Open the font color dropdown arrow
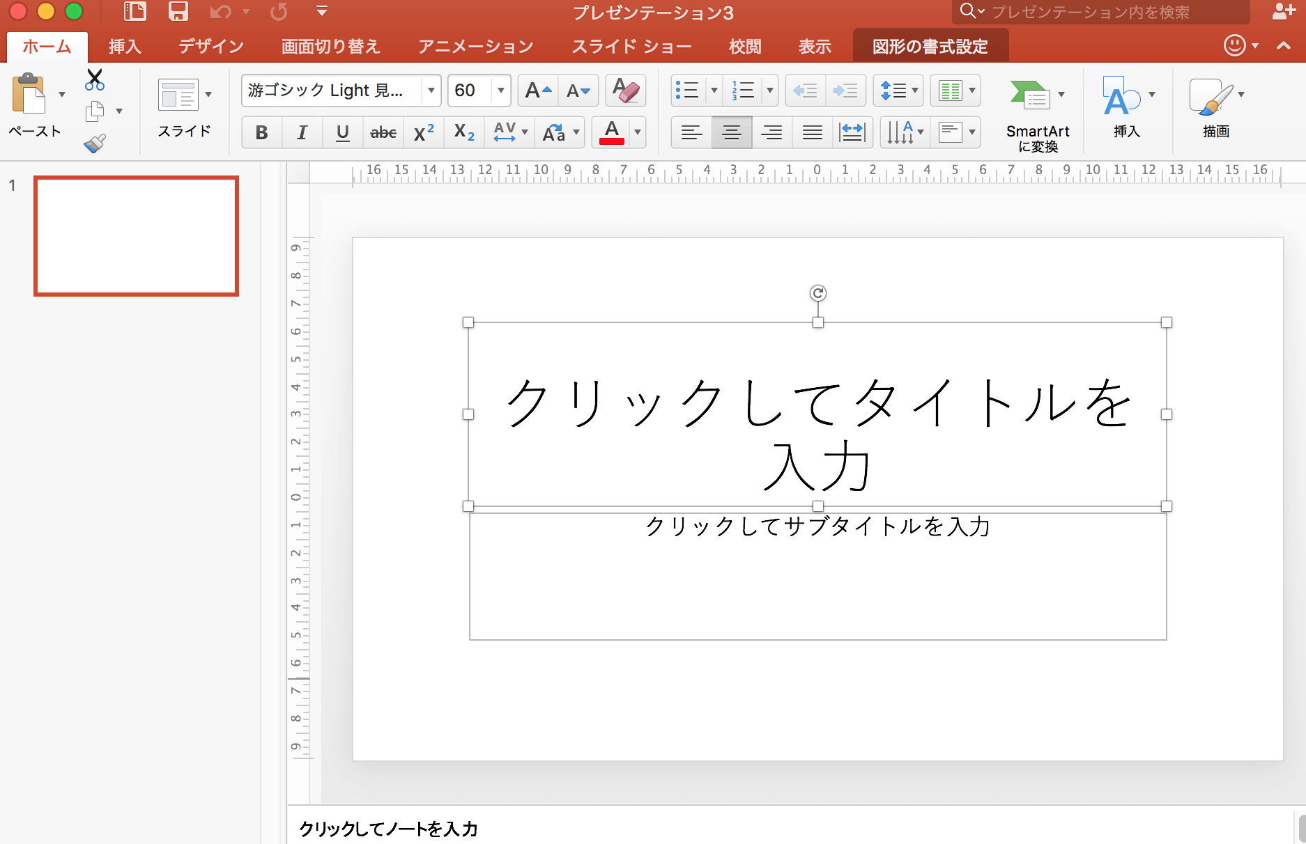 tap(637, 132)
